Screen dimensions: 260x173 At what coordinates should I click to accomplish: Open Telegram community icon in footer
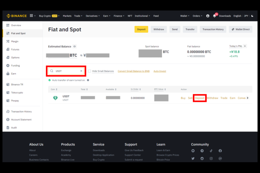point(202,151)
